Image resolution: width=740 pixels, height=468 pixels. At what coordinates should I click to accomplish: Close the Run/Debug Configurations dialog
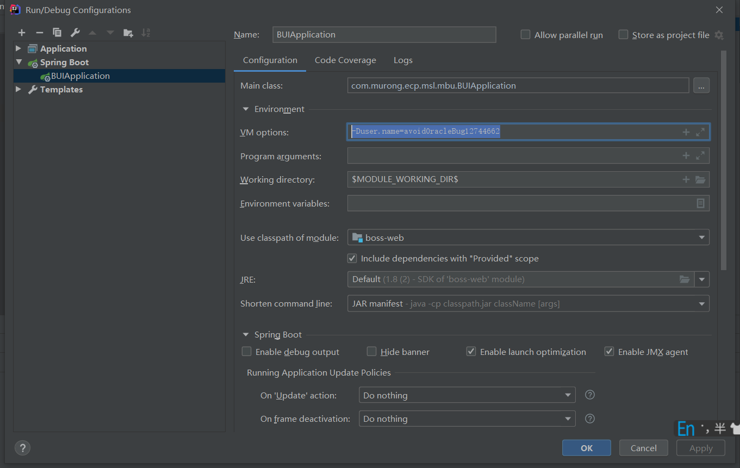coord(719,10)
